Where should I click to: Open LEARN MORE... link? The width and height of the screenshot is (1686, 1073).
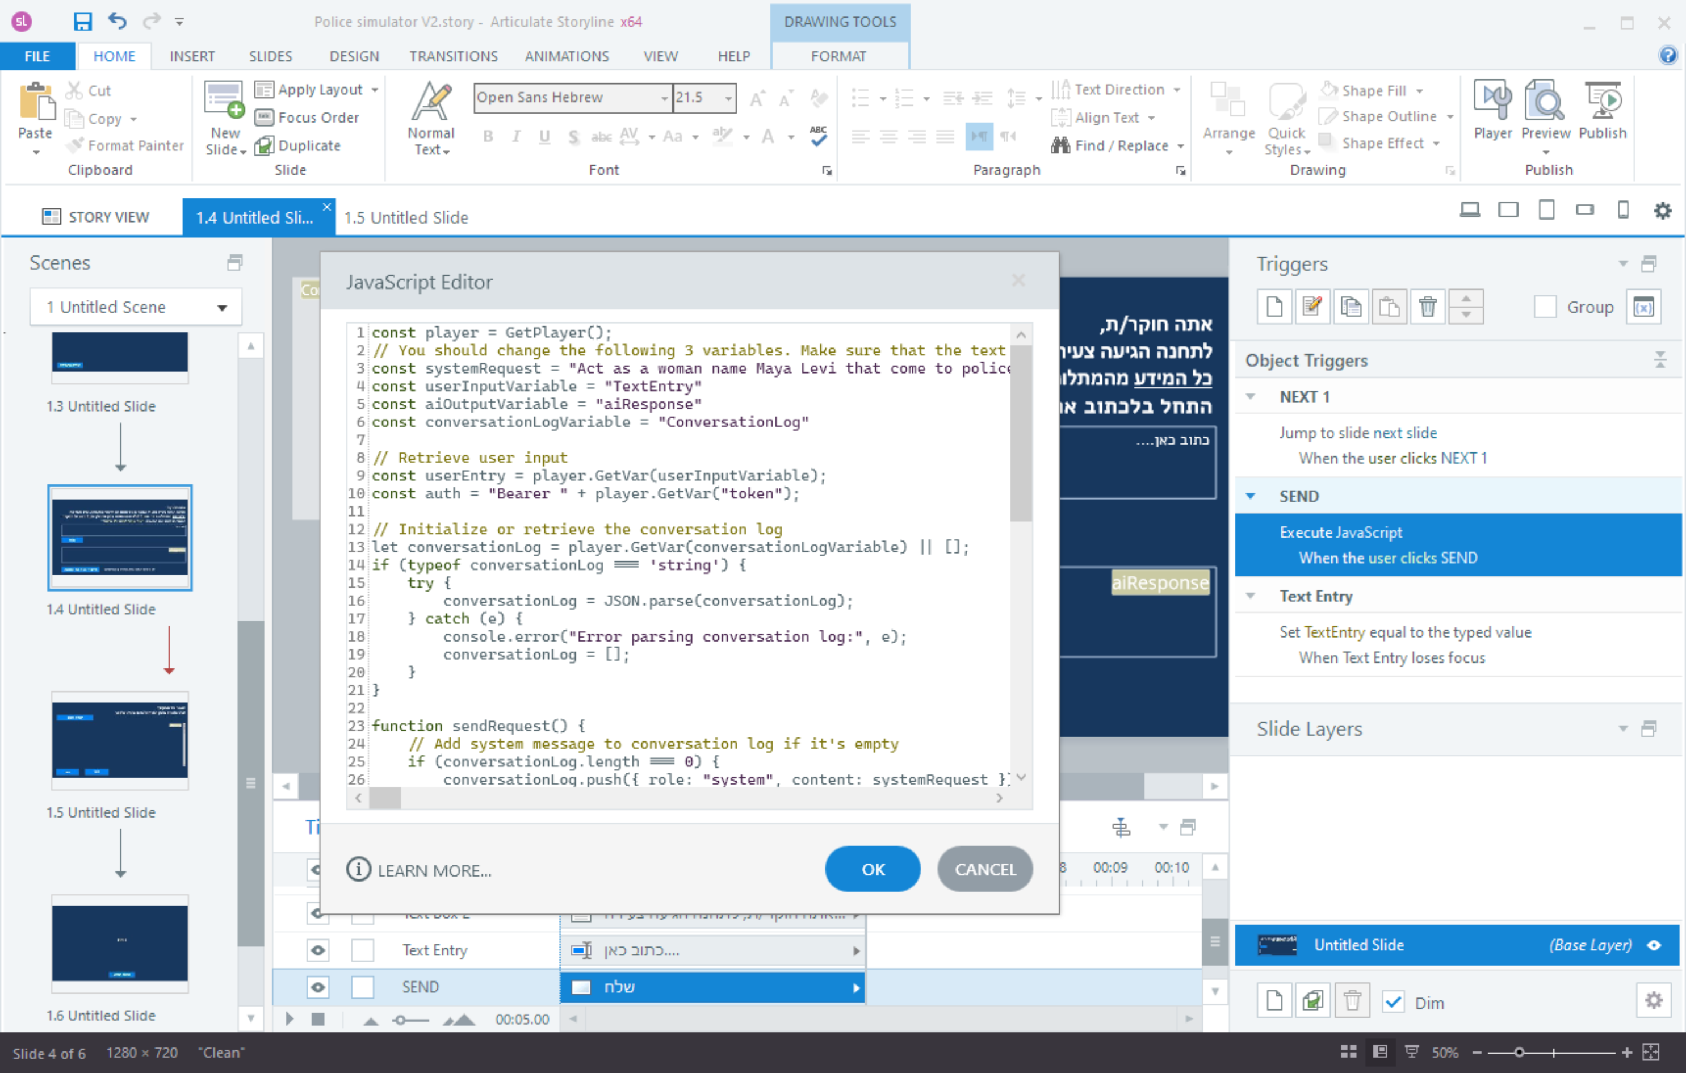[419, 870]
